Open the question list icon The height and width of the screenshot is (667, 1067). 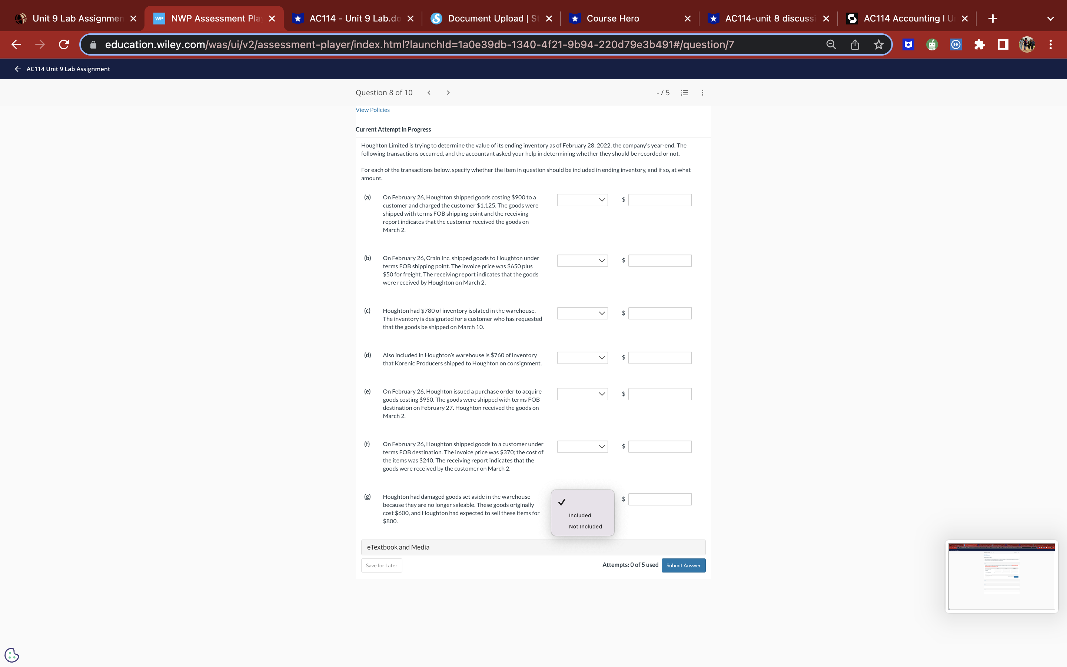(684, 93)
